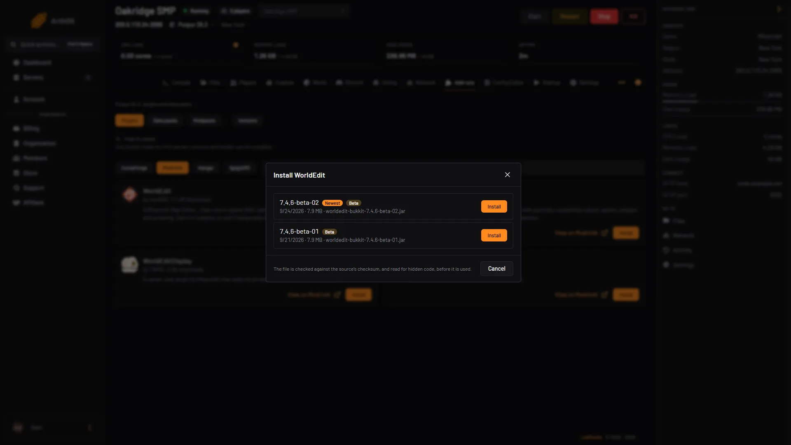Click the worldedit-bukkit-7.4.6-beta-02.jar file details
791x445 pixels.
pyautogui.click(x=342, y=211)
